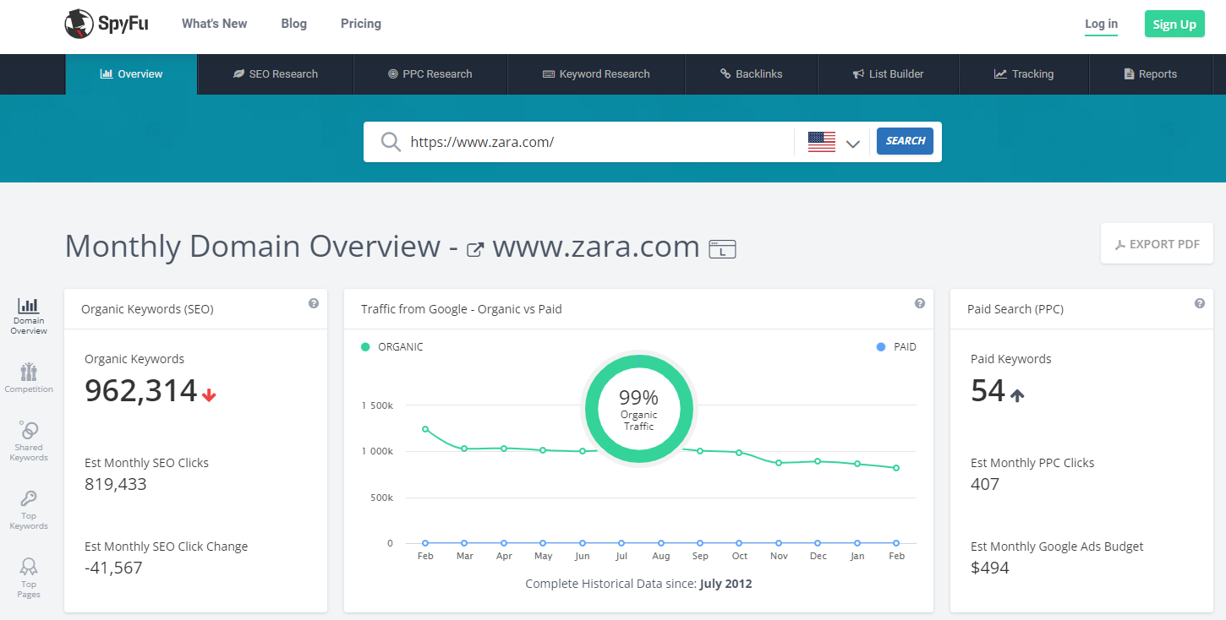Viewport: 1226px width, 620px height.
Task: Toggle the ORGANIC legend series
Action: click(392, 346)
